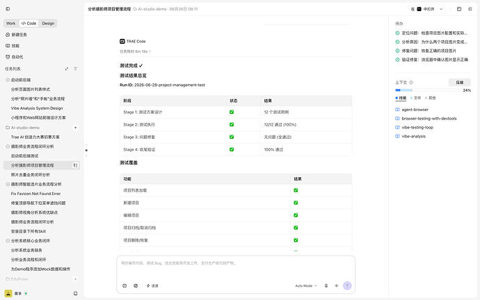This screenshot has width=480, height=300.
Task: Select the 文件 context filter
Action: (x=415, y=98)
